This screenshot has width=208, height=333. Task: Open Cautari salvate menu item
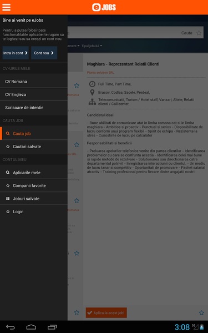pyautogui.click(x=34, y=147)
